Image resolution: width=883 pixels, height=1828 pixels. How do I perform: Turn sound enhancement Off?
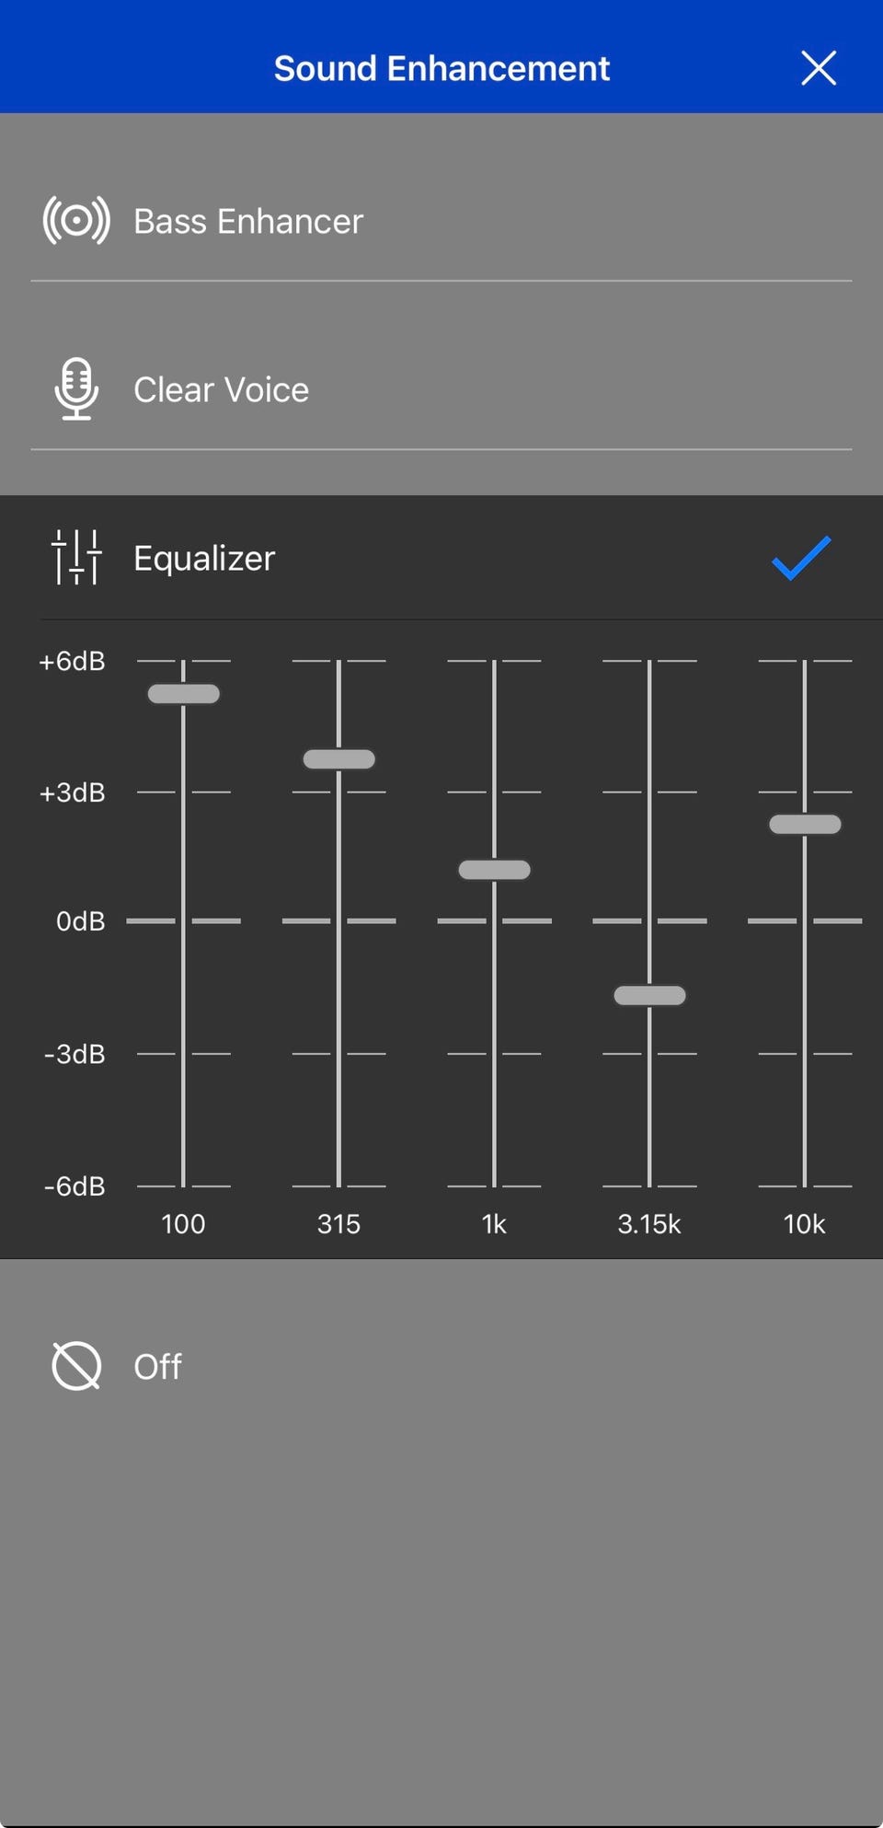[157, 1367]
